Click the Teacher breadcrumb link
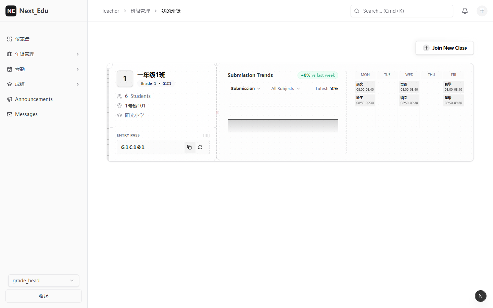The height and width of the screenshot is (308, 493). click(x=110, y=11)
